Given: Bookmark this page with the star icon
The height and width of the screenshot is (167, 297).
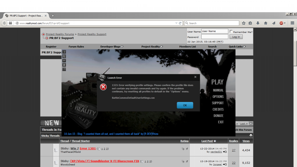Looking at the screenshot, I should pyautogui.click(x=244, y=23).
